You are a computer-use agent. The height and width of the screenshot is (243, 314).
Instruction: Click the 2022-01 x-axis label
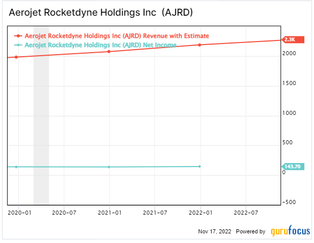pyautogui.click(x=201, y=213)
